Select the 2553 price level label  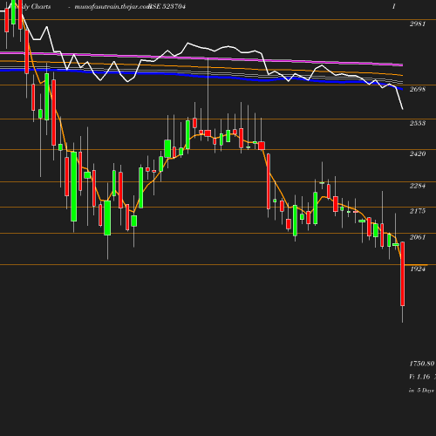click(x=418, y=123)
